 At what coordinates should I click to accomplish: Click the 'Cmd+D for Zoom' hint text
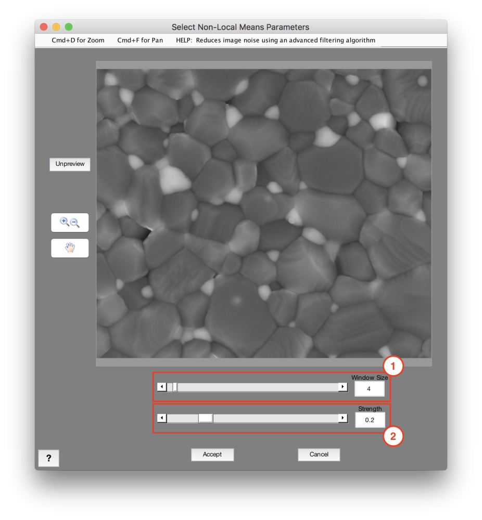[x=78, y=40]
